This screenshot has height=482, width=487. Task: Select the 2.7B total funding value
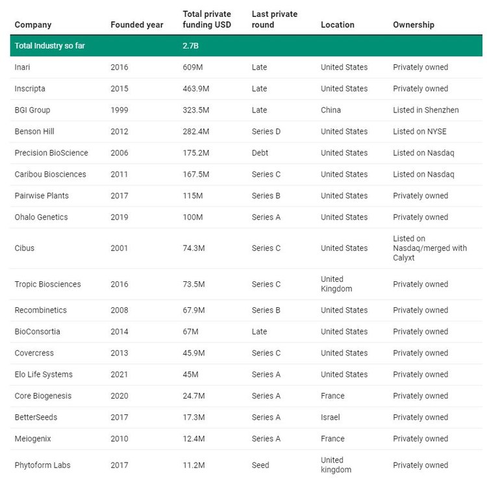pyautogui.click(x=190, y=45)
